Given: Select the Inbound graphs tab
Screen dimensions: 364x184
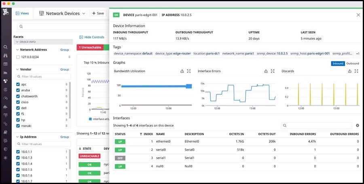Looking at the screenshot, I should pyautogui.click(x=338, y=63).
